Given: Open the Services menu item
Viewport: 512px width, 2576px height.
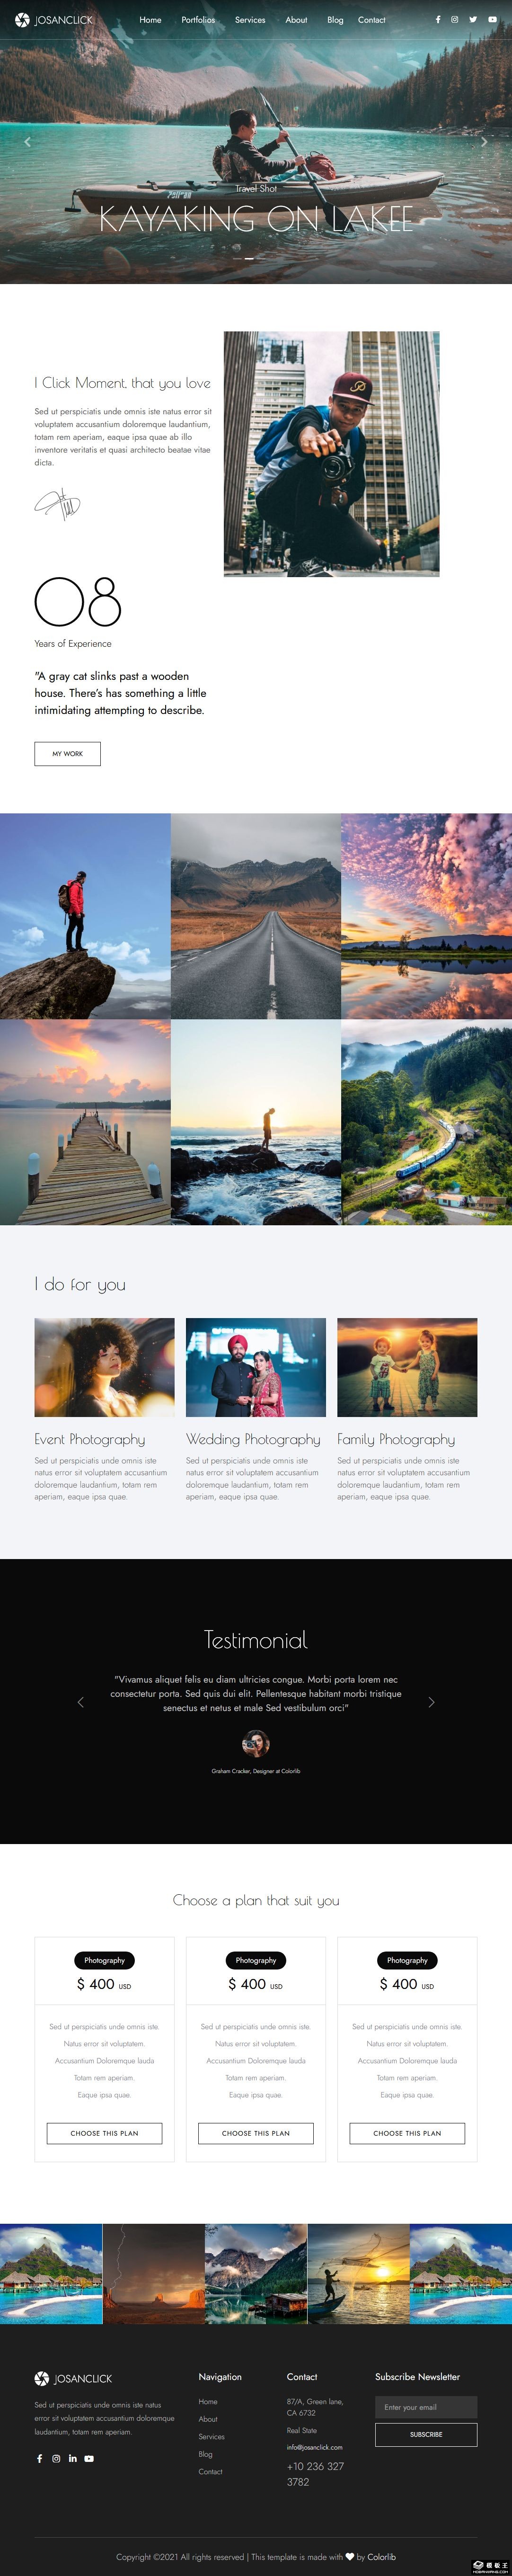Looking at the screenshot, I should click(x=250, y=20).
